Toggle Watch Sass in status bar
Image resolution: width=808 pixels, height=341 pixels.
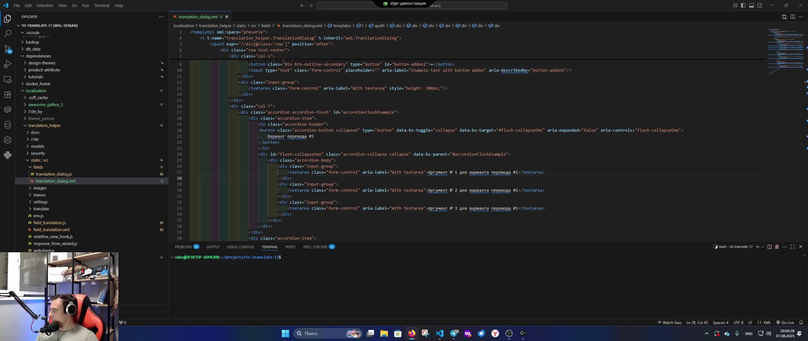coord(669,322)
